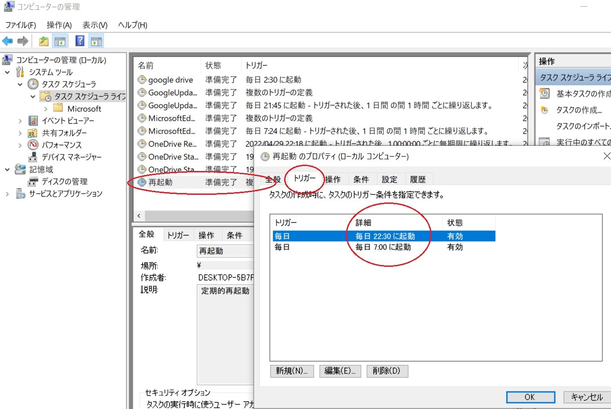
Task: Click OK in the properties dialog
Action: pyautogui.click(x=531, y=397)
